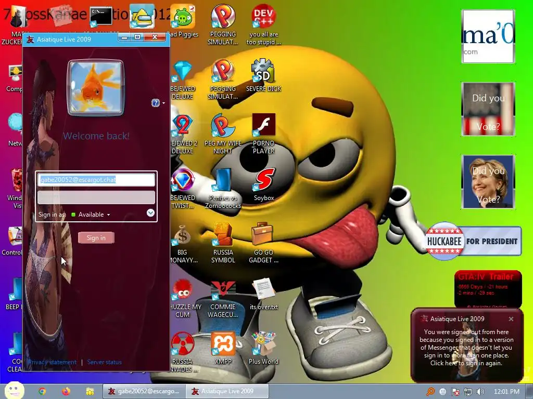Open the Bad Piggies desktop shortcut
The image size is (533, 399).
pyautogui.click(x=184, y=20)
